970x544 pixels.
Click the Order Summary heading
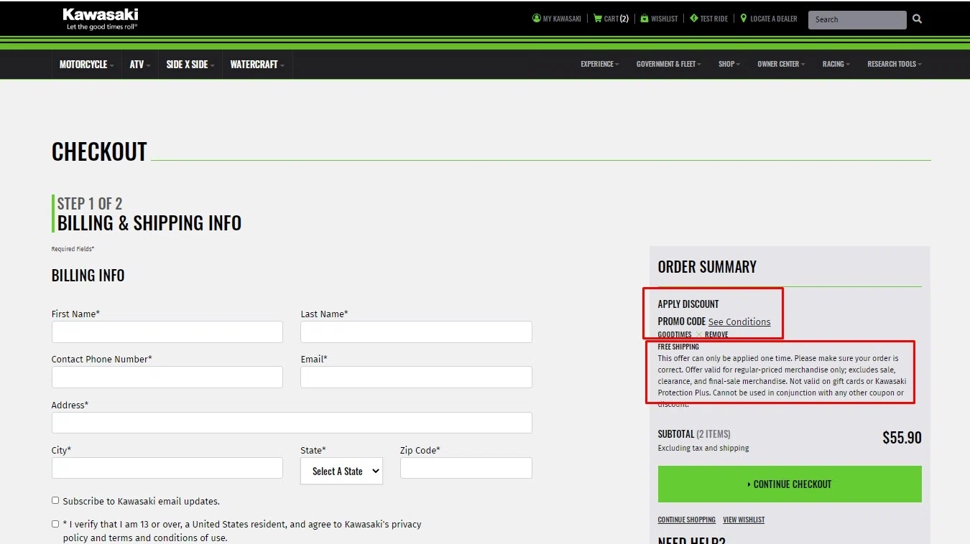(x=707, y=267)
